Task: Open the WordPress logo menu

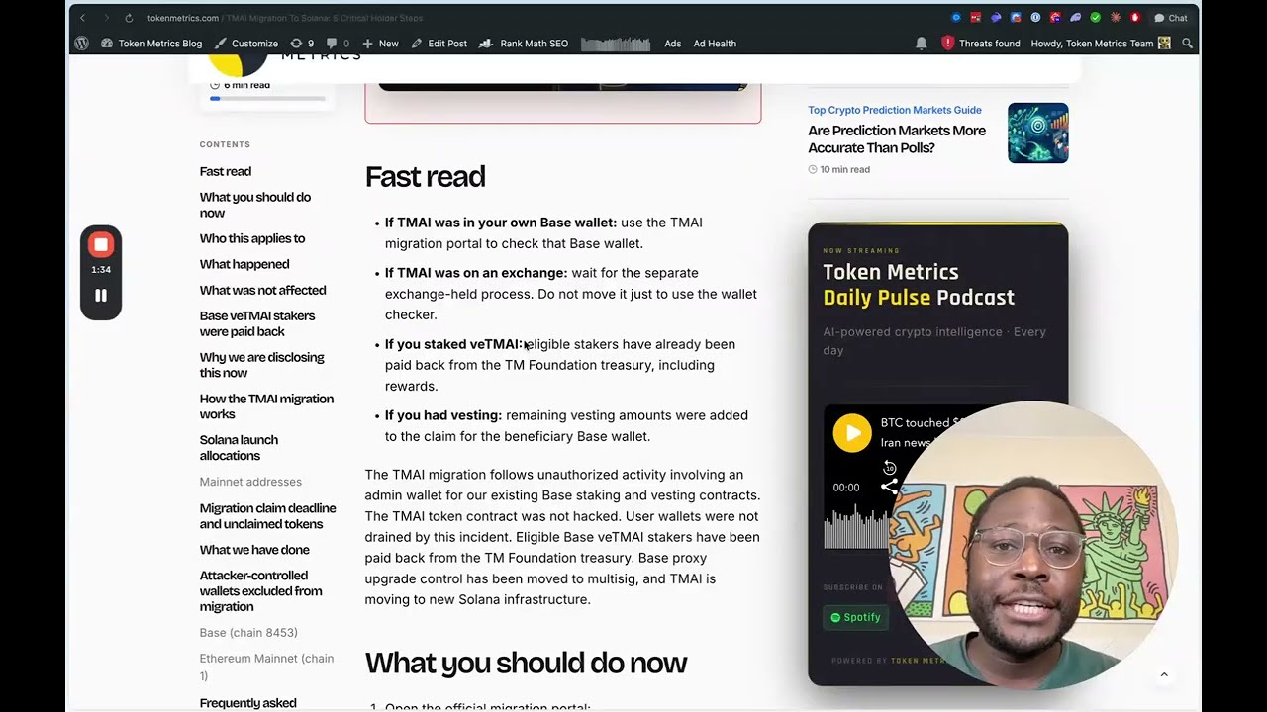Action: [x=82, y=44]
